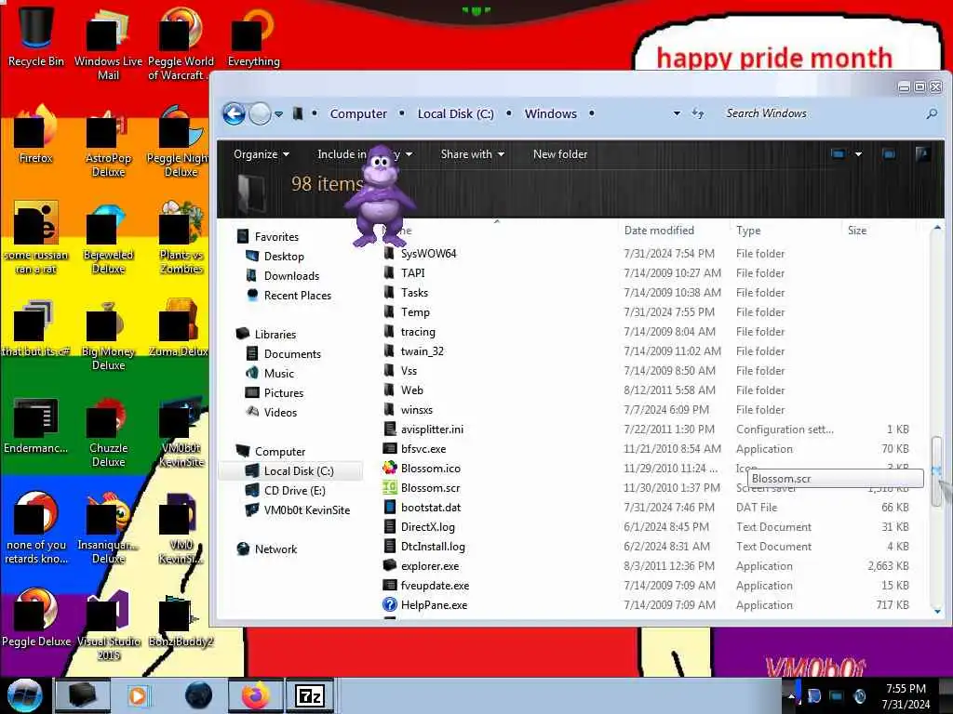Open Chuzzle Deluxe desktop icon
Screen dimensions: 953x714
pos(108,432)
